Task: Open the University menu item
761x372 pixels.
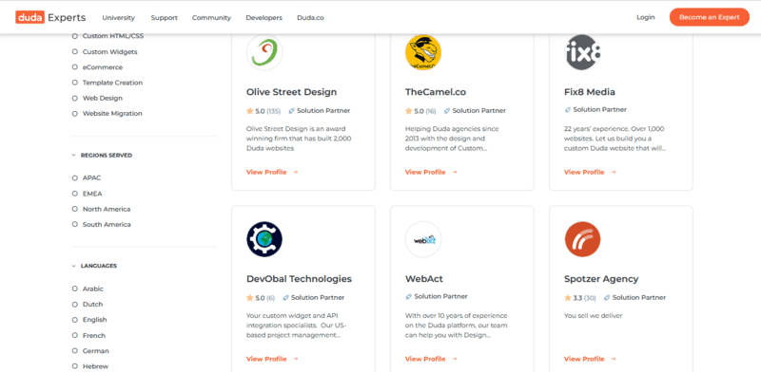Action: point(118,18)
